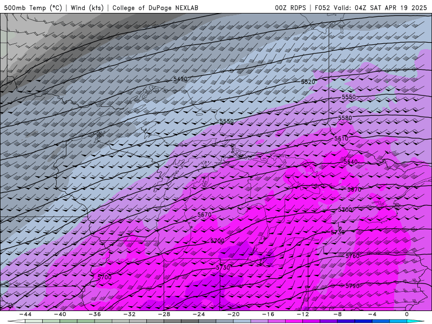Click the 5760 height contour label
Image resolution: width=432 pixels, height=324 pixels.
click(x=353, y=256)
